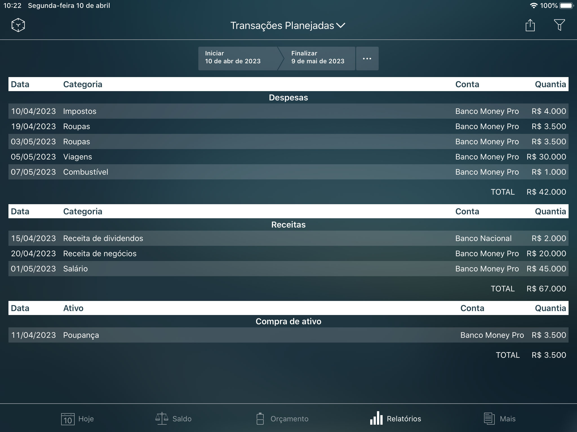The height and width of the screenshot is (432, 577).
Task: Switch to the Orçamento tab
Action: point(282,419)
